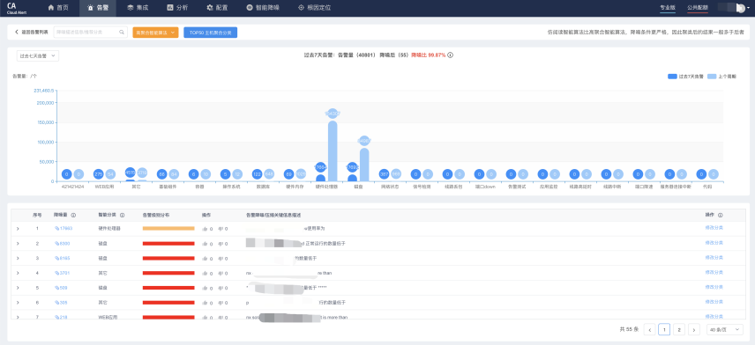Click thumbs-down icon in row 5
Screen dimensions: 755x345
[x=221, y=288]
